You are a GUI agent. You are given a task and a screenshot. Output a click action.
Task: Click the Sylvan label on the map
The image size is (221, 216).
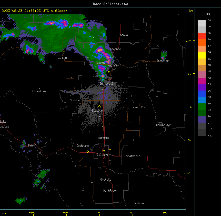pos(100,63)
